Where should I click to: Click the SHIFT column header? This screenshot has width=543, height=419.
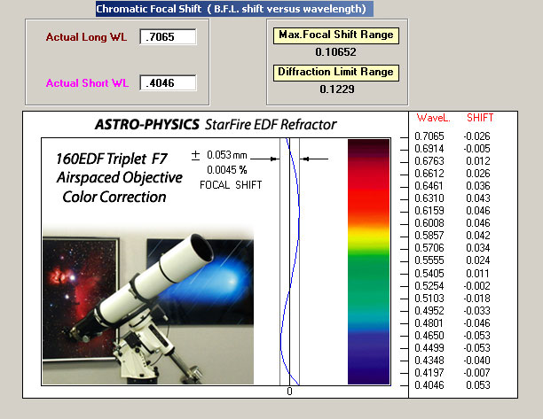[480, 118]
